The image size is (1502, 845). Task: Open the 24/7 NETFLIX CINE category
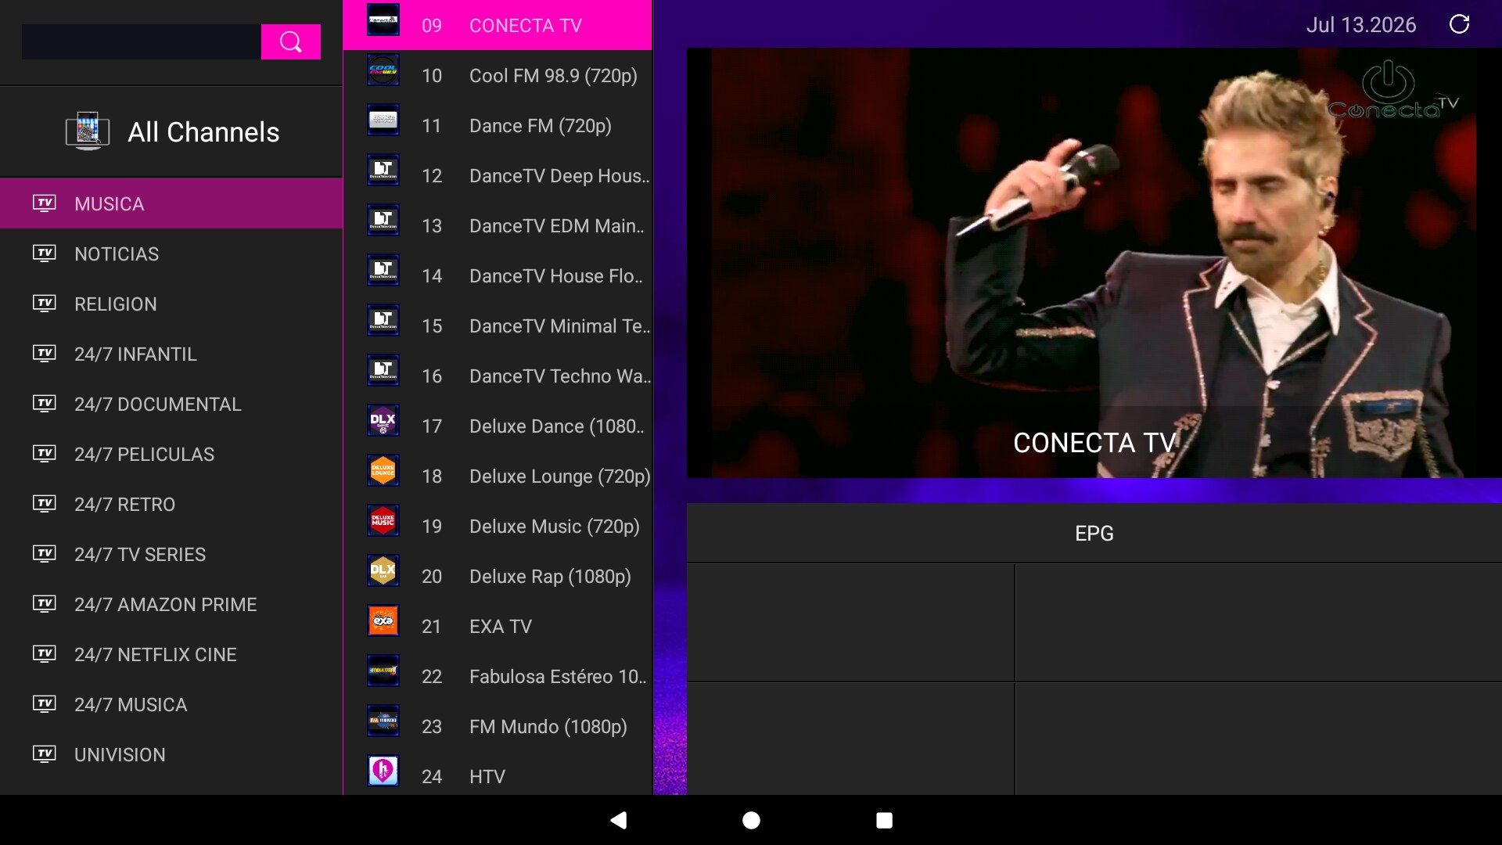click(171, 654)
